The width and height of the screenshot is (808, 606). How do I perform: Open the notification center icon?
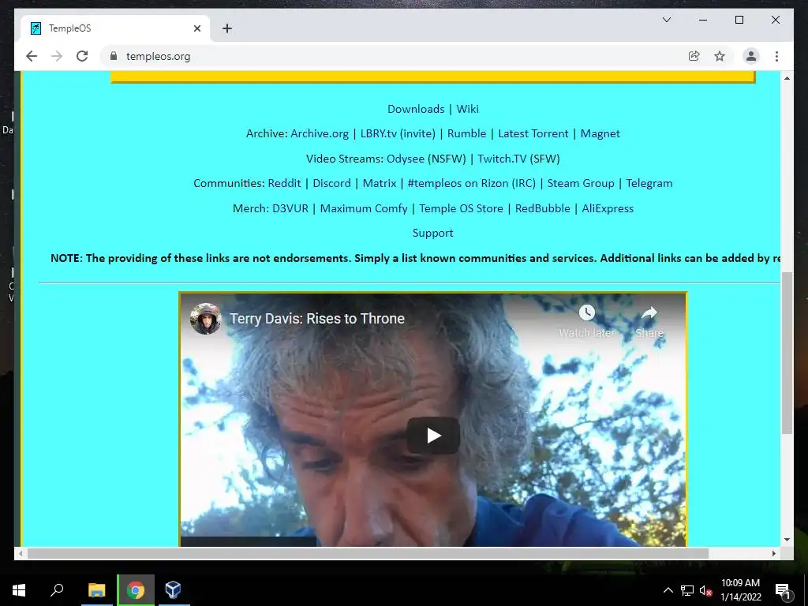tap(782, 590)
